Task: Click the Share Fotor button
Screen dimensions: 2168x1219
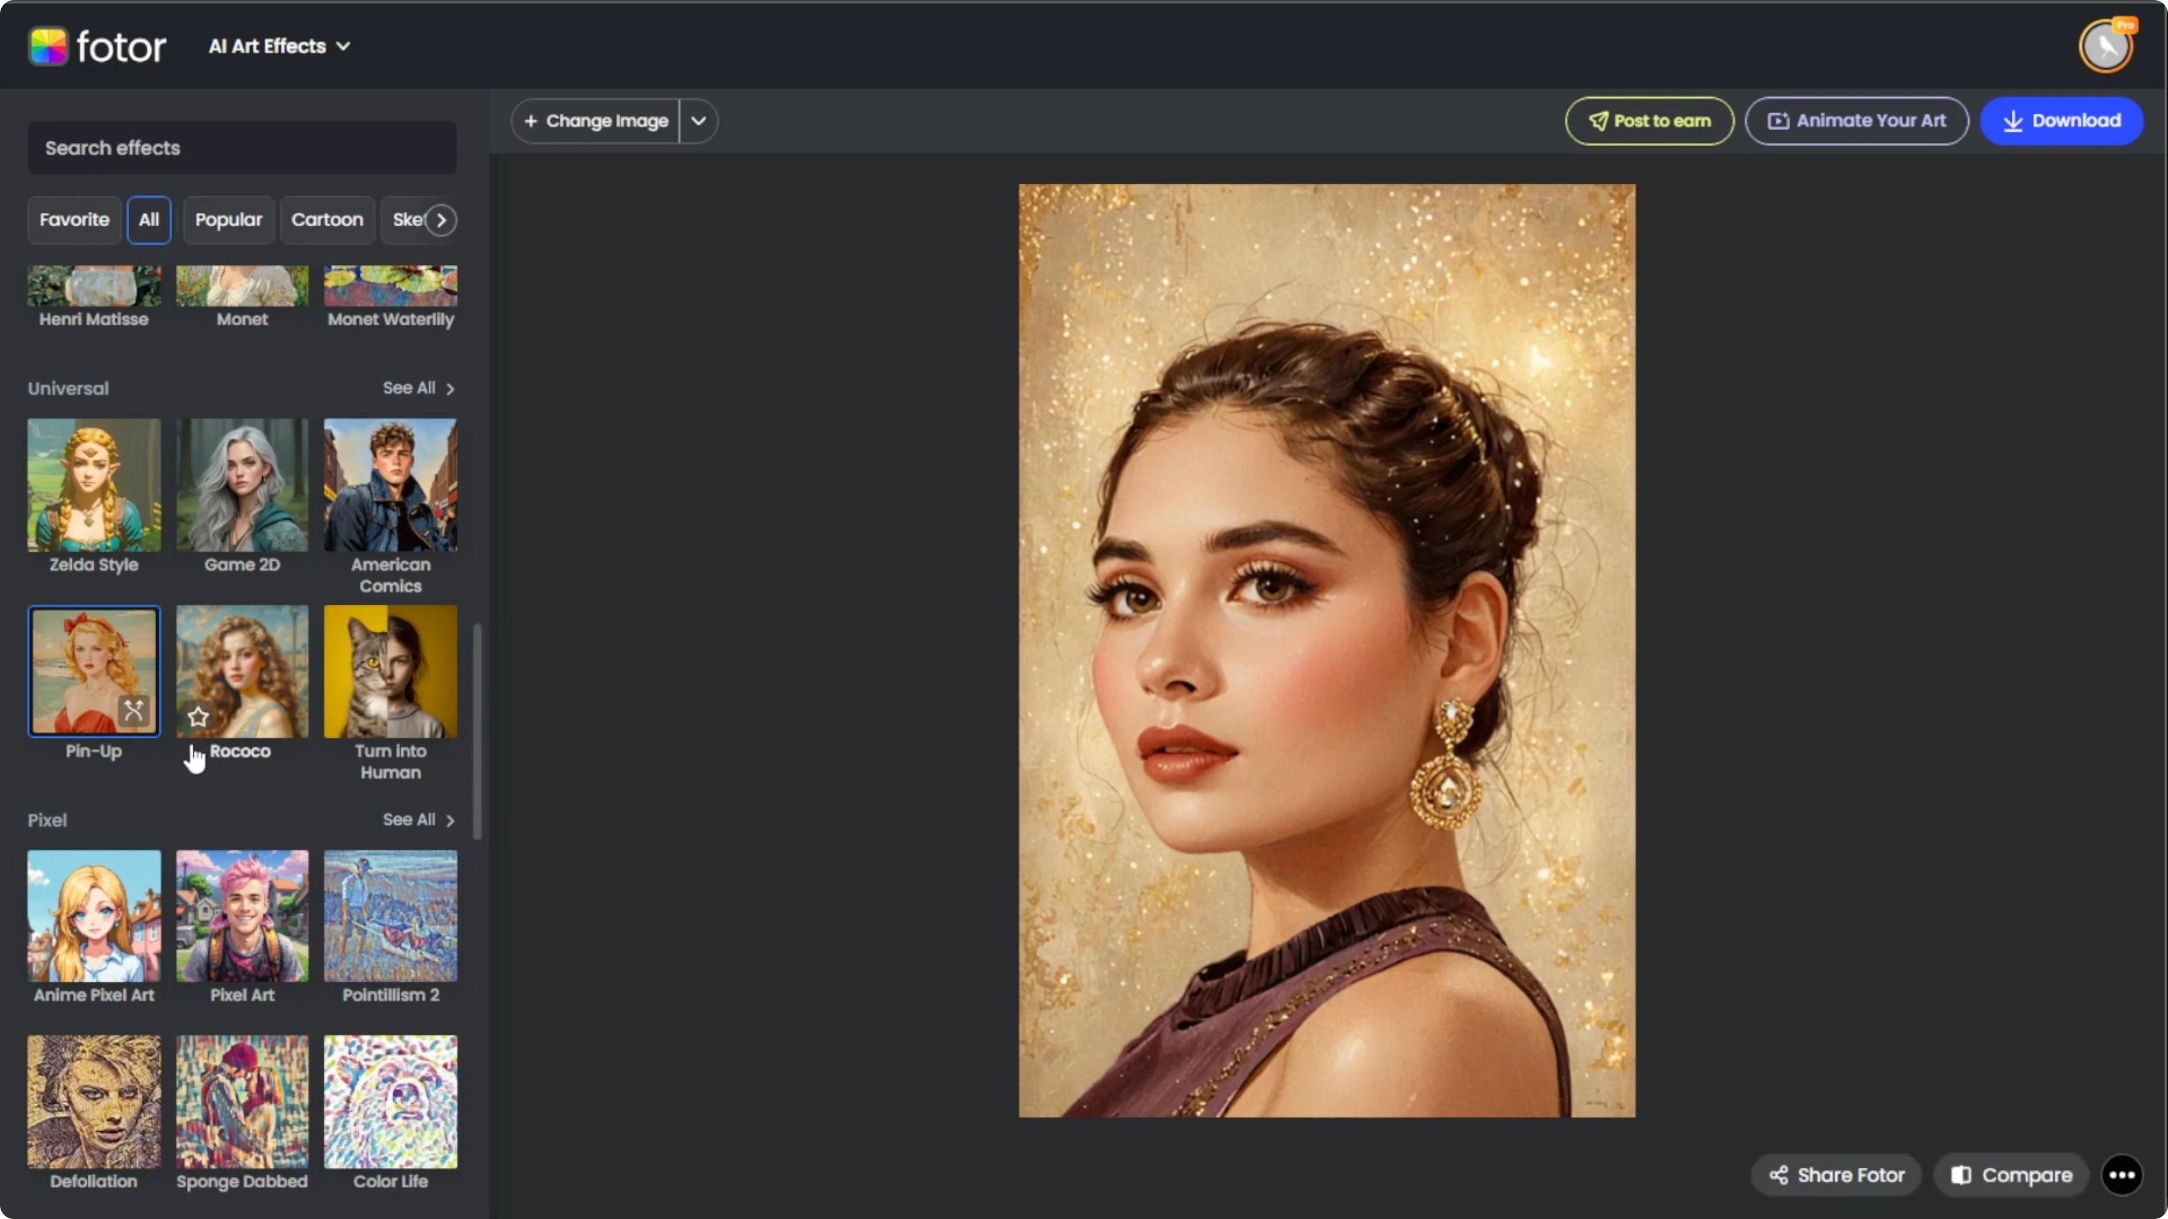Action: [x=1836, y=1175]
